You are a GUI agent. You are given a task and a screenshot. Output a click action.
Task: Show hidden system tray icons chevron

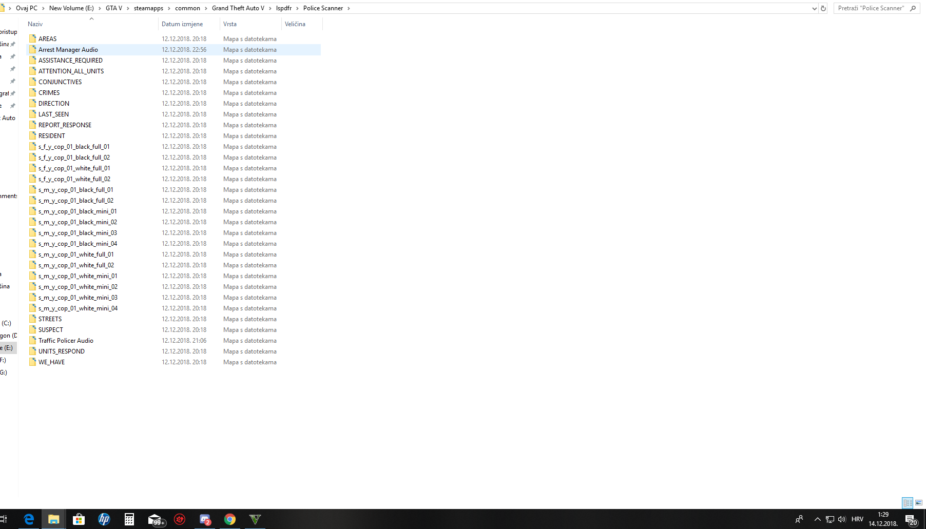(x=817, y=519)
